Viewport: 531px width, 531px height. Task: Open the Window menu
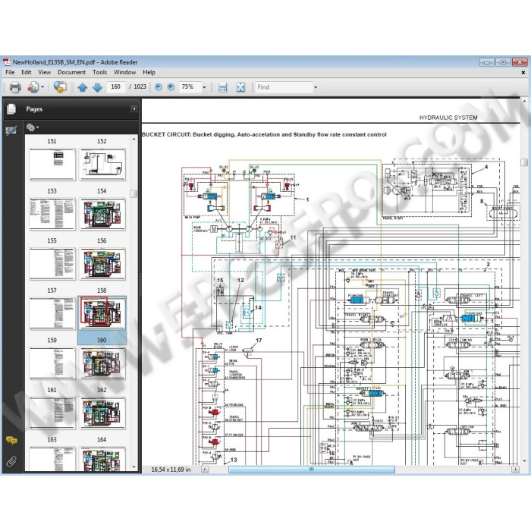[124, 72]
